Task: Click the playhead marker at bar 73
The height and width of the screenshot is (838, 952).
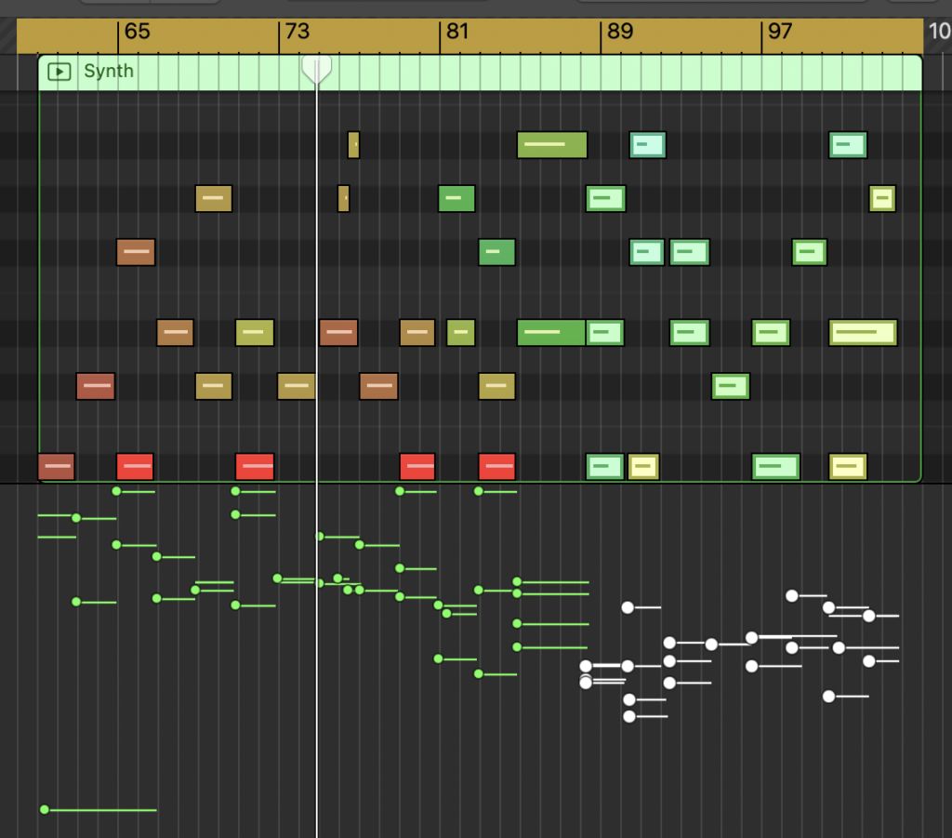Action: coord(318,67)
